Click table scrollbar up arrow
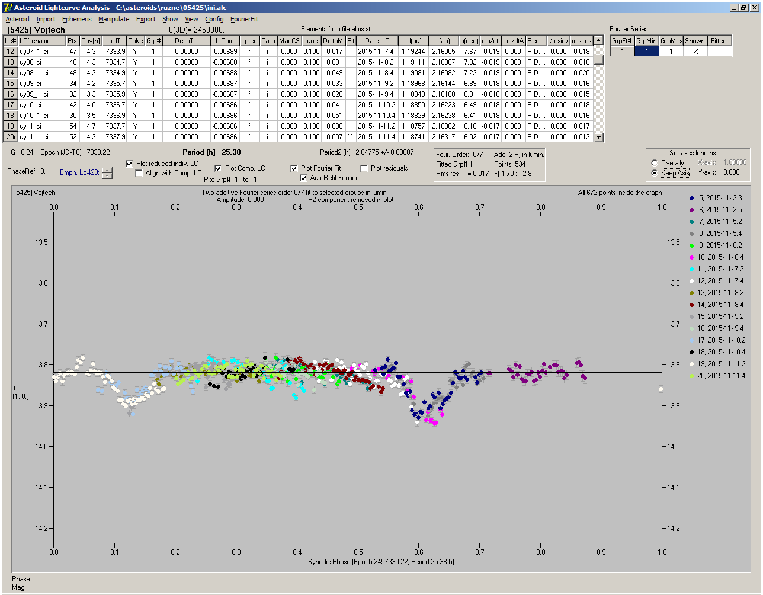This screenshot has height=595, width=763. (x=599, y=41)
